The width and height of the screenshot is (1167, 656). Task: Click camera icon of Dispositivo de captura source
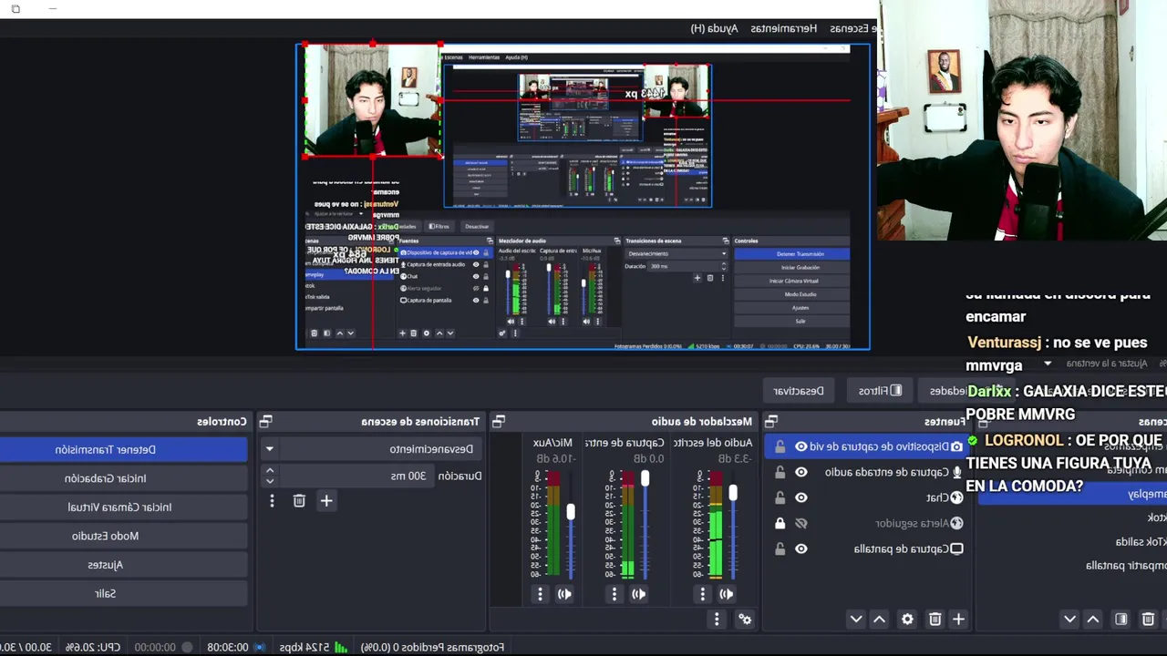pyautogui.click(x=956, y=446)
